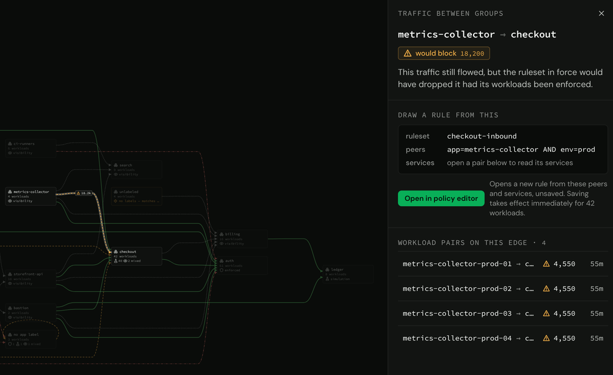The width and height of the screenshot is (613, 375).
Task: Click warning icon on metrics-collector-prod-04 row
Action: pyautogui.click(x=546, y=338)
